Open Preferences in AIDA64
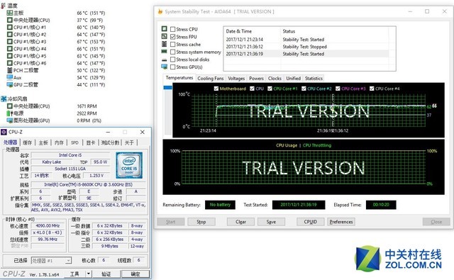454x280 pixels. [341, 222]
